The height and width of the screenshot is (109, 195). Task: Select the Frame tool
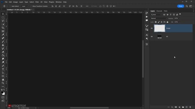pyautogui.click(x=3, y=31)
